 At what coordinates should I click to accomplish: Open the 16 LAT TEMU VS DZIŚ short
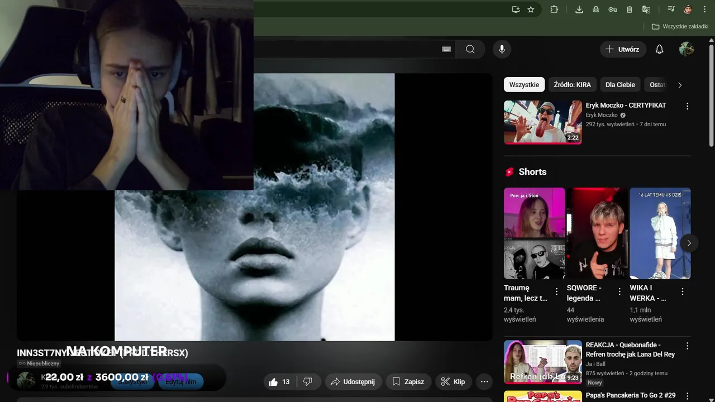coord(660,233)
